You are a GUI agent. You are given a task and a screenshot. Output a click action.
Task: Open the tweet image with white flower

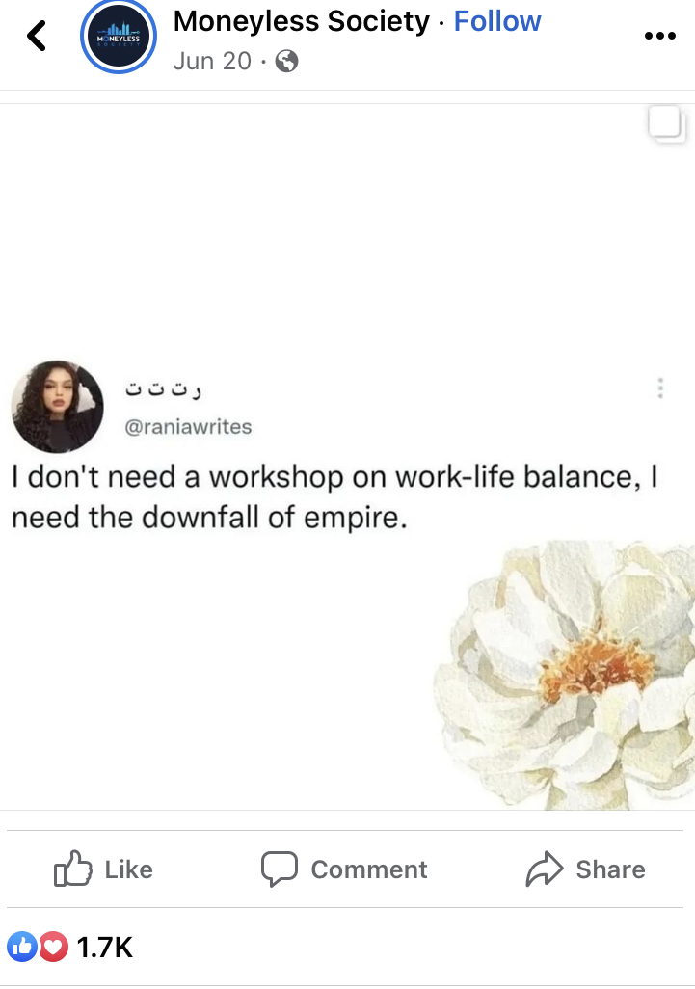pos(347,457)
